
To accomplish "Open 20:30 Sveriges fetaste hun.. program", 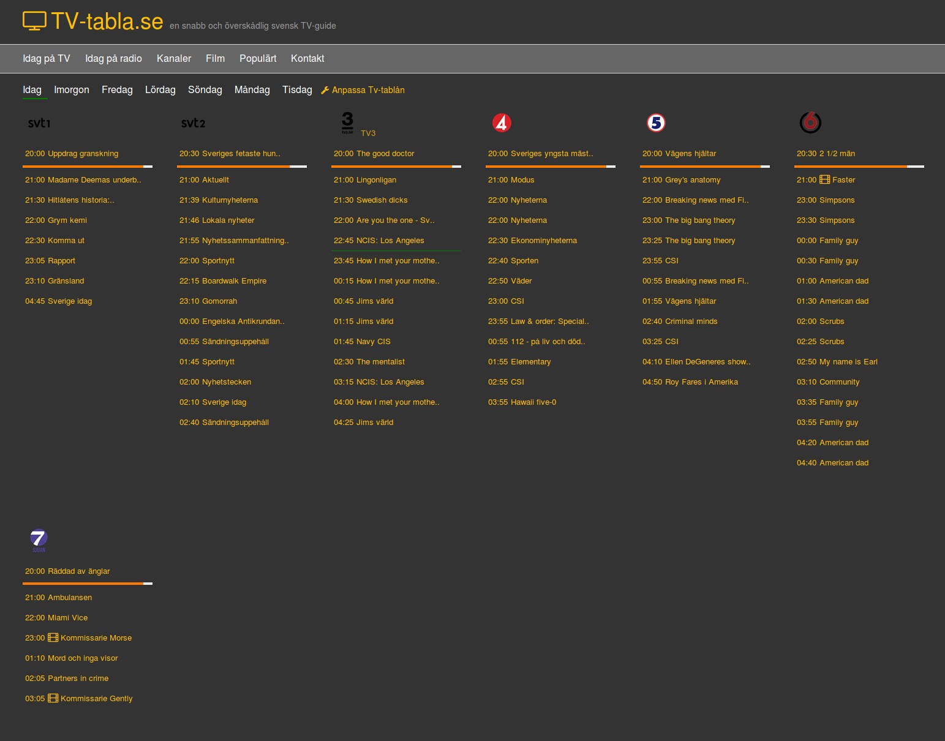I will click(x=230, y=154).
